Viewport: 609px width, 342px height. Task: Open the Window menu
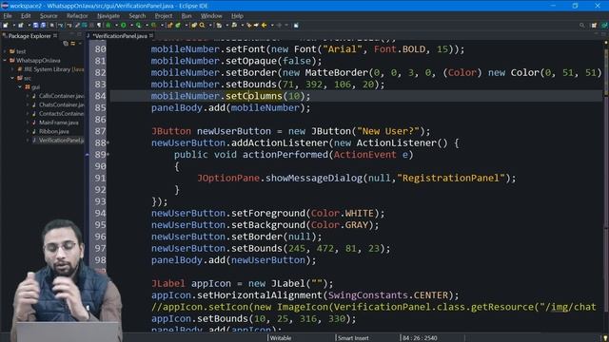tap(211, 16)
